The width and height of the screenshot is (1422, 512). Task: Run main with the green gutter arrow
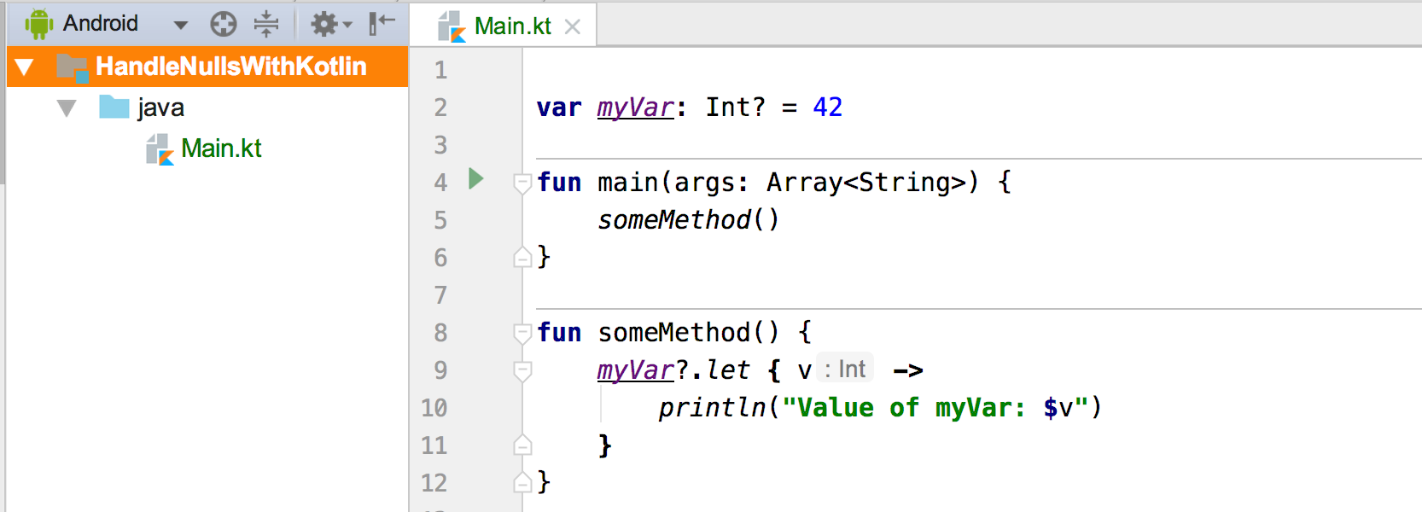tap(476, 178)
